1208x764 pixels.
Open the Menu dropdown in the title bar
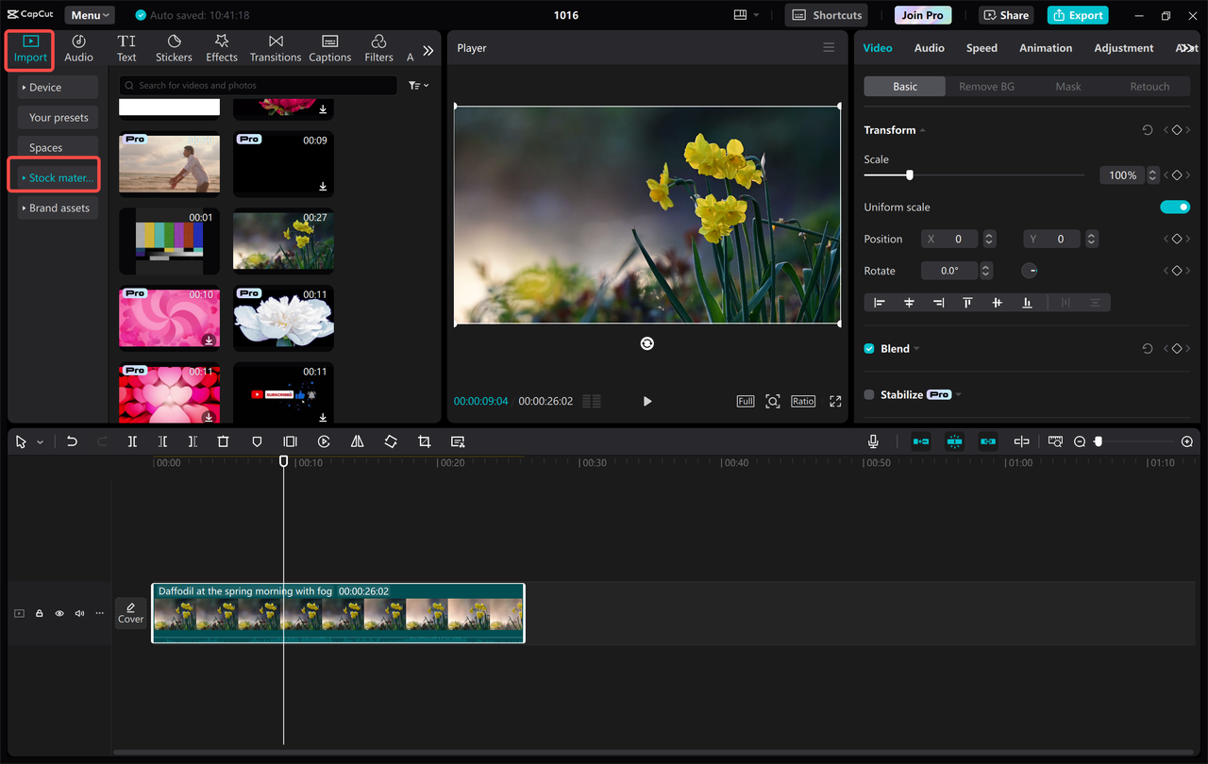[x=89, y=14]
